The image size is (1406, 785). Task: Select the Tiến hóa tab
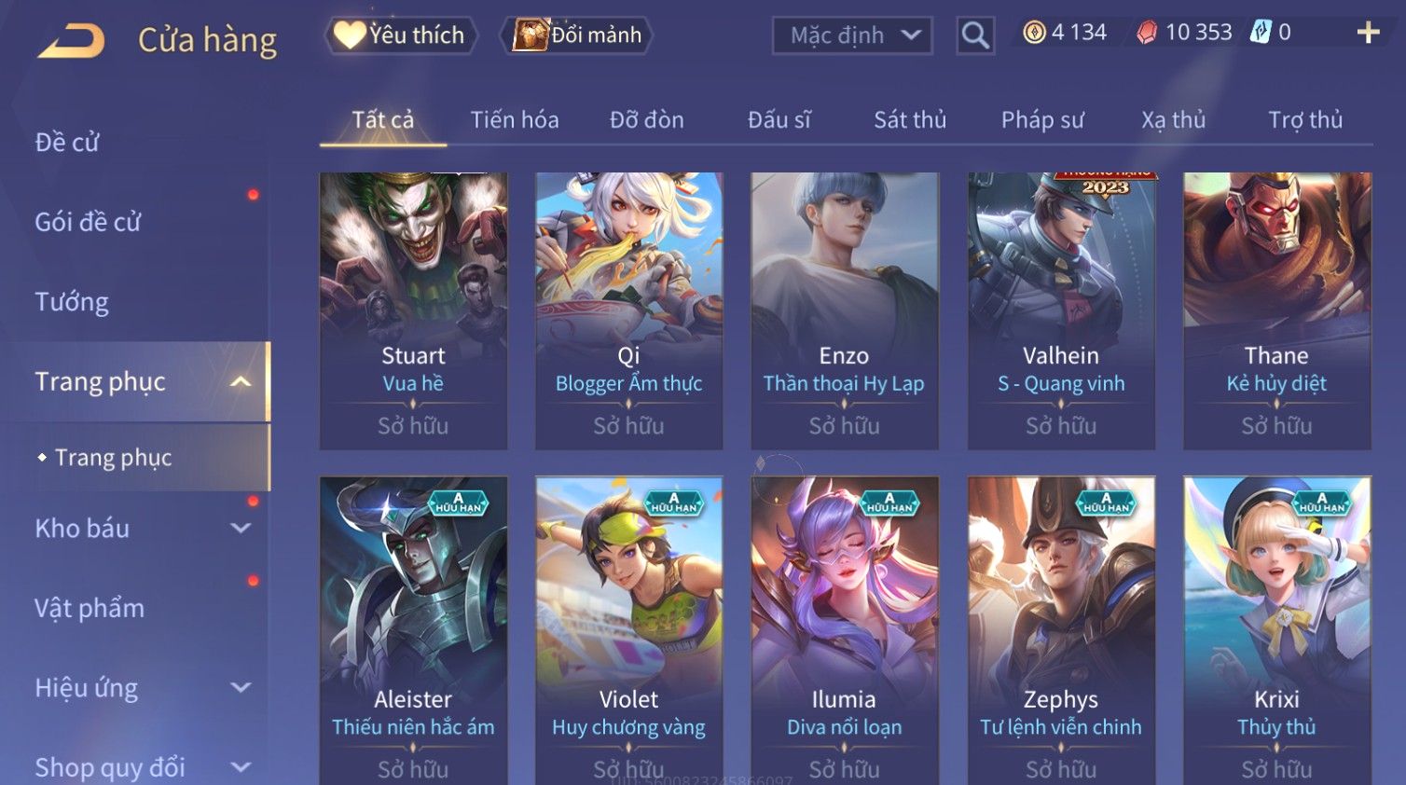click(x=515, y=120)
